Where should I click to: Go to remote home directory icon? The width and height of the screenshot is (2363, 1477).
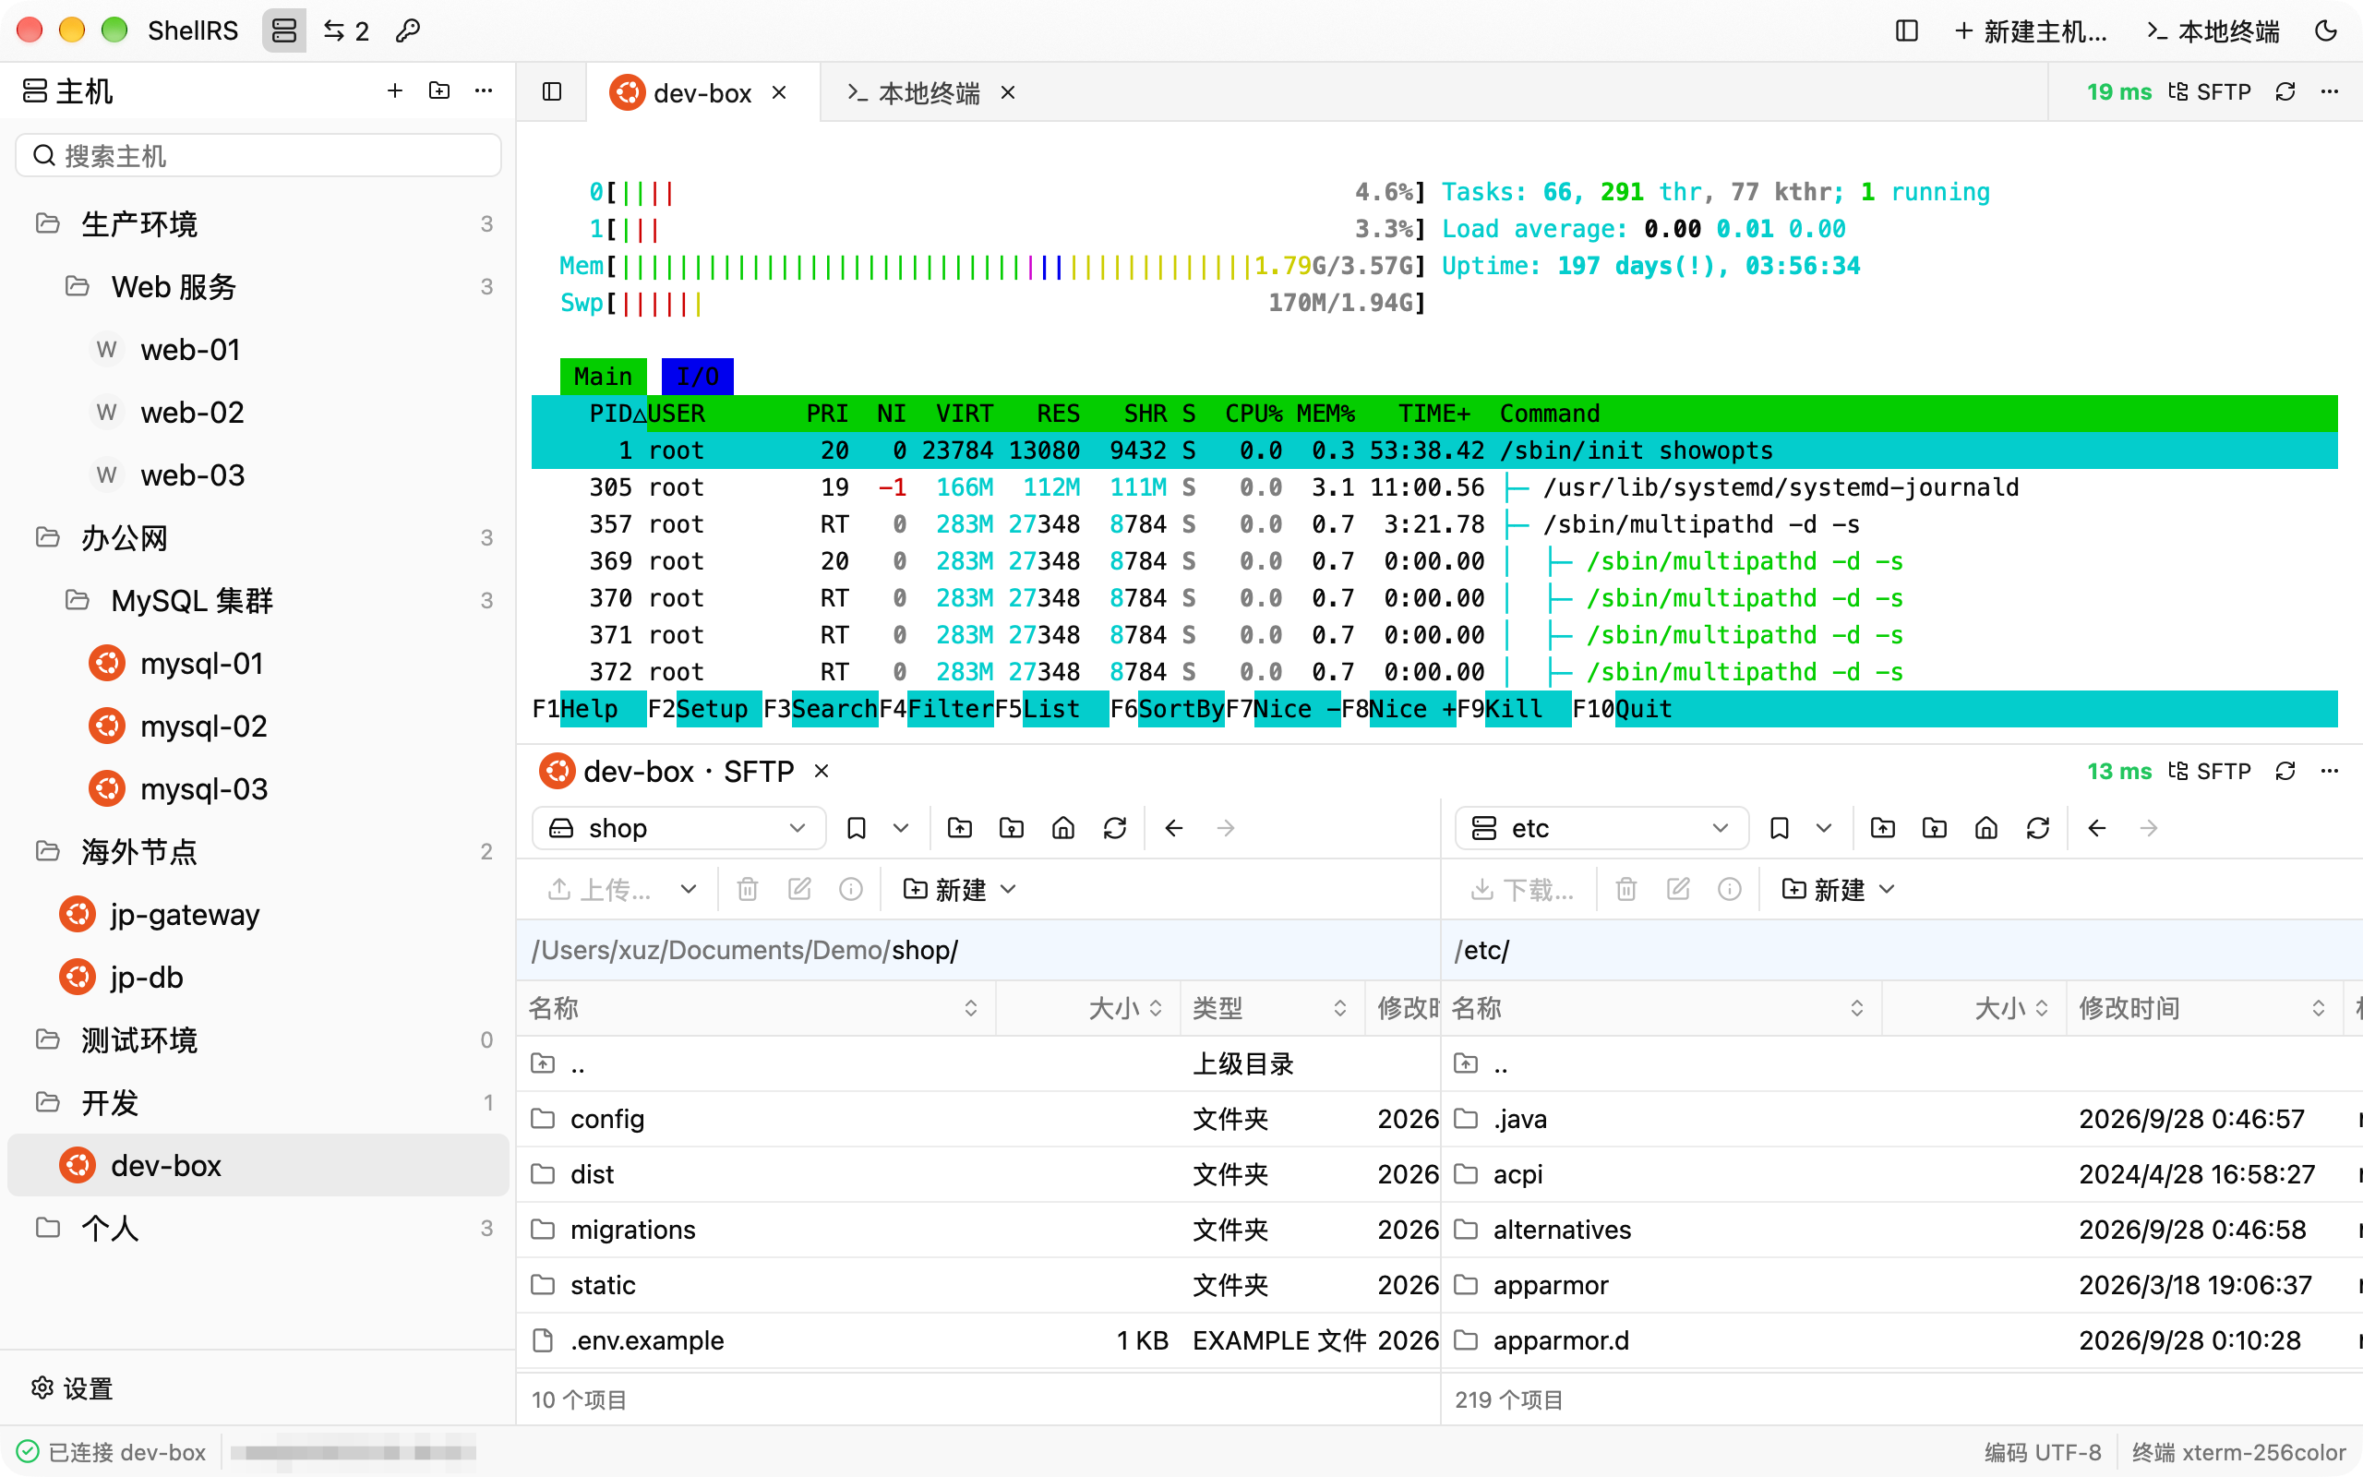[1986, 828]
